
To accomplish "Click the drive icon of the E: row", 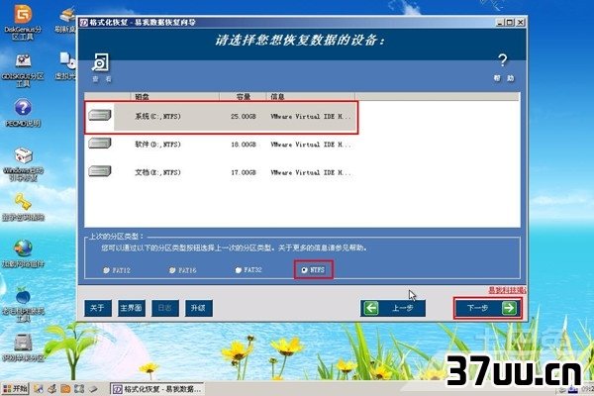I will pyautogui.click(x=100, y=171).
